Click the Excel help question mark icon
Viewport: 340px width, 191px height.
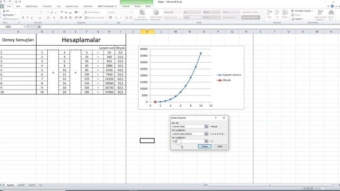[332, 6]
